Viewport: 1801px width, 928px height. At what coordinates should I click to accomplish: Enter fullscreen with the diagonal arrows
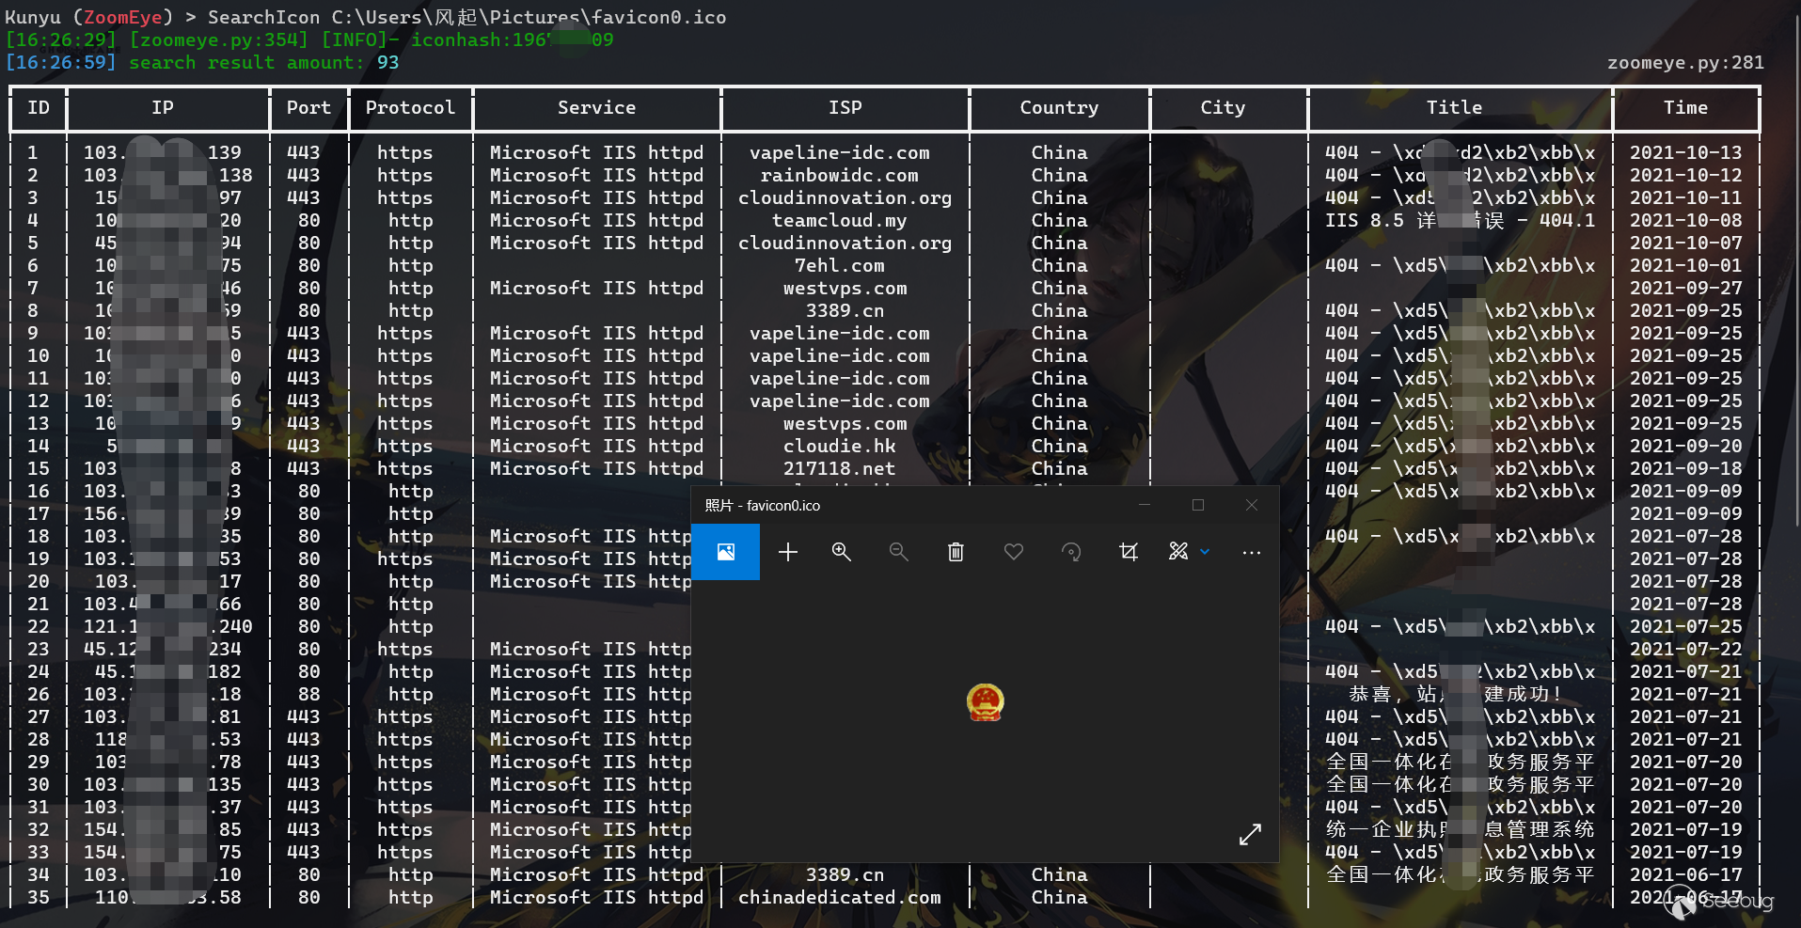pos(1250,834)
